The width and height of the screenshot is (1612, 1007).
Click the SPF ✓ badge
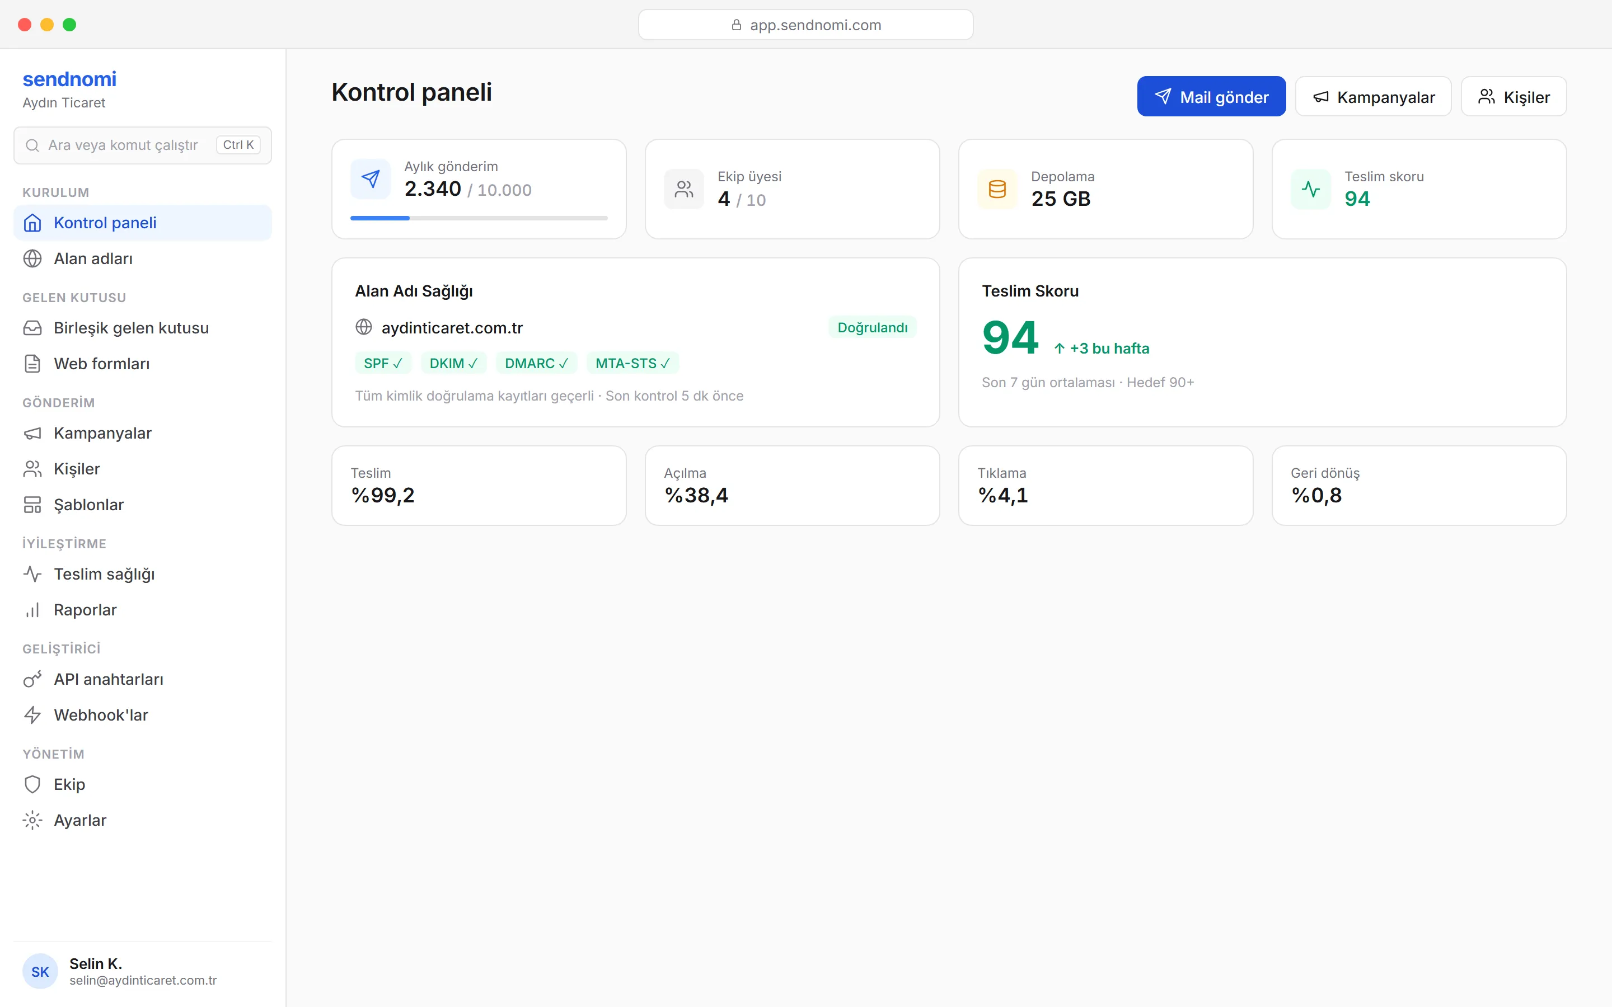(383, 363)
